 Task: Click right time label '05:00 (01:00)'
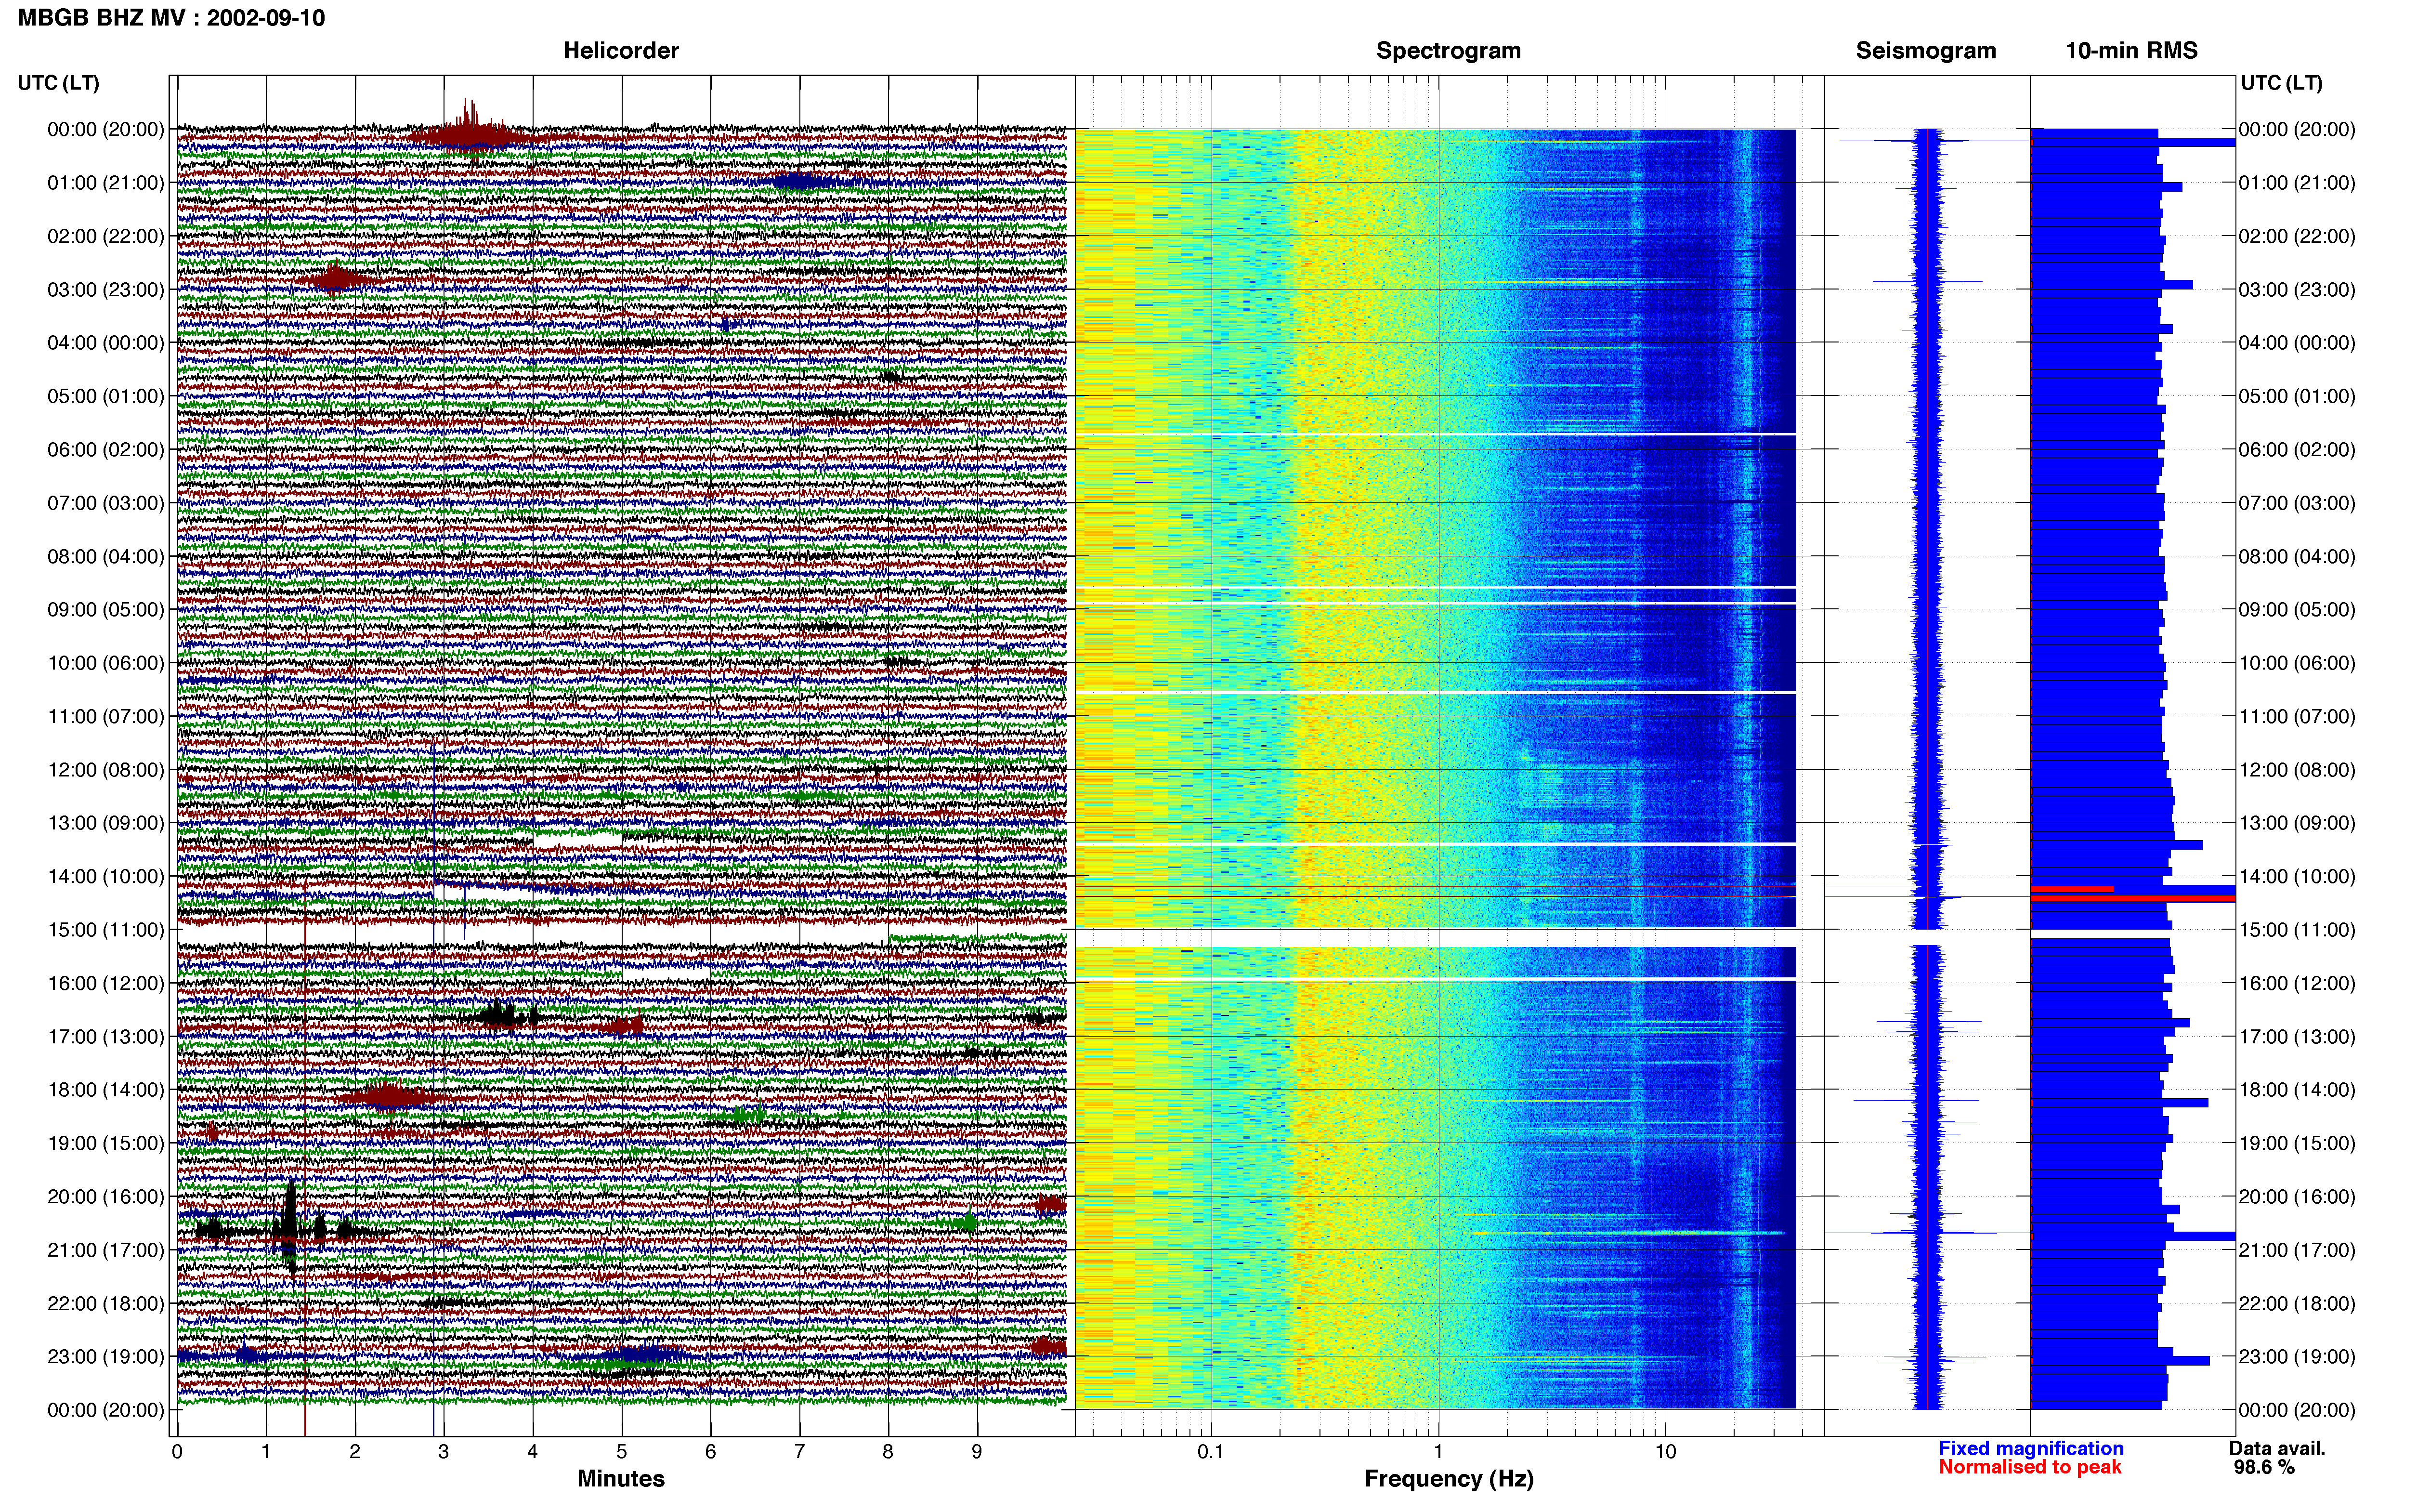coord(2297,397)
